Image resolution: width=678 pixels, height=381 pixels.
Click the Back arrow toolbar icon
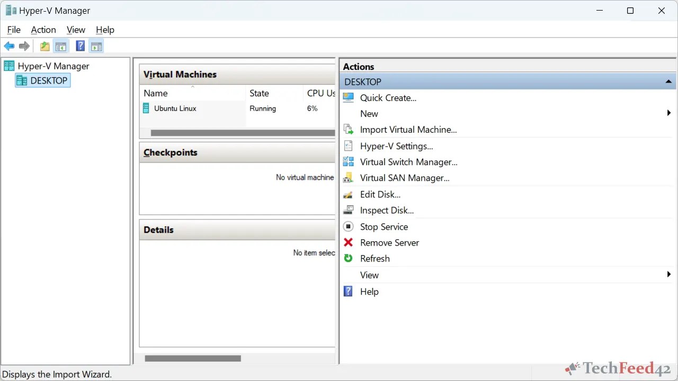pyautogui.click(x=9, y=47)
